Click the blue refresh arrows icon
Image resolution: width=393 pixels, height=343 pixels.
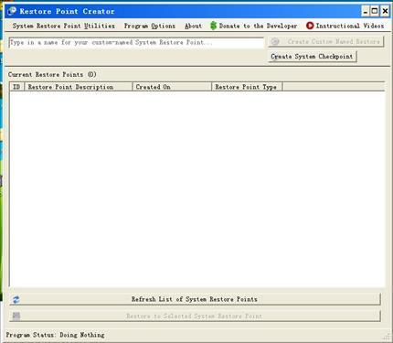(x=16, y=299)
